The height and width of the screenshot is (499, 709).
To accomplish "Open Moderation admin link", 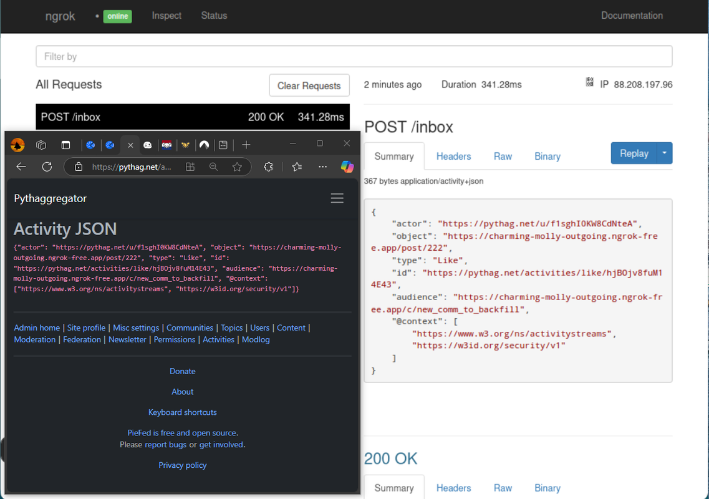I will pyautogui.click(x=35, y=339).
